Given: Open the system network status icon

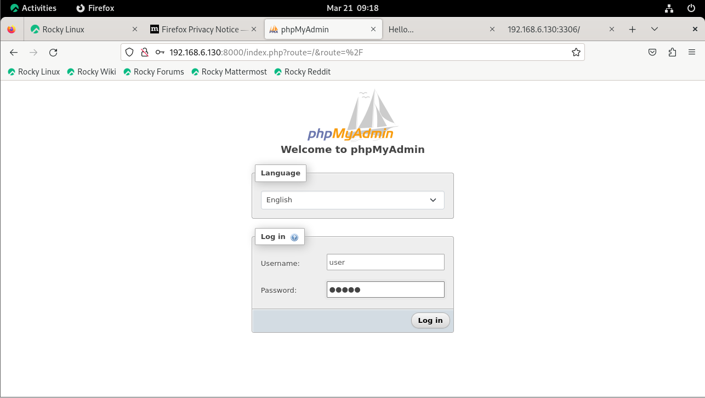Looking at the screenshot, I should pos(669,8).
